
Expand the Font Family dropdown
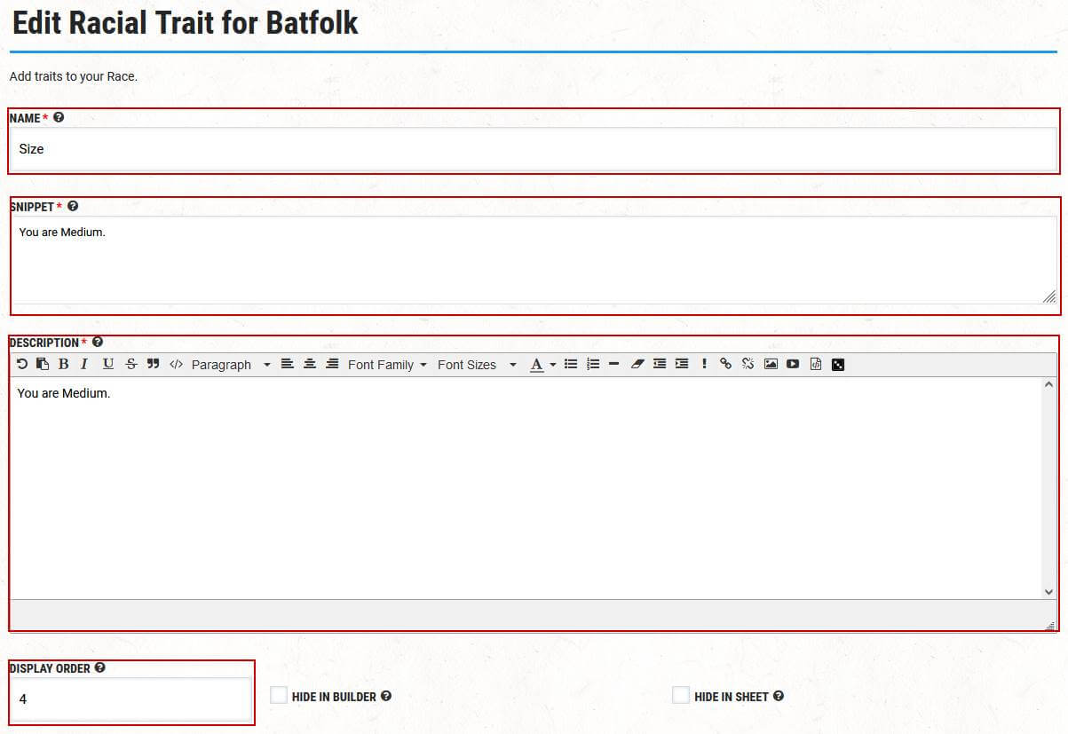coord(387,365)
